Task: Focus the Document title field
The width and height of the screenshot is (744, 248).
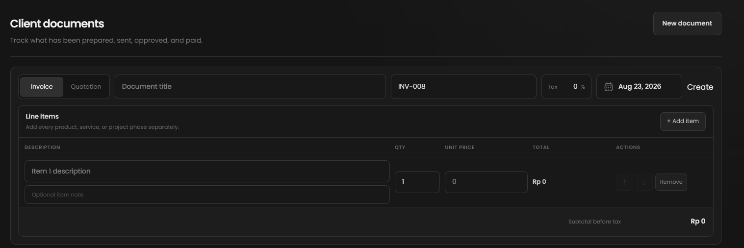Action: 250,87
